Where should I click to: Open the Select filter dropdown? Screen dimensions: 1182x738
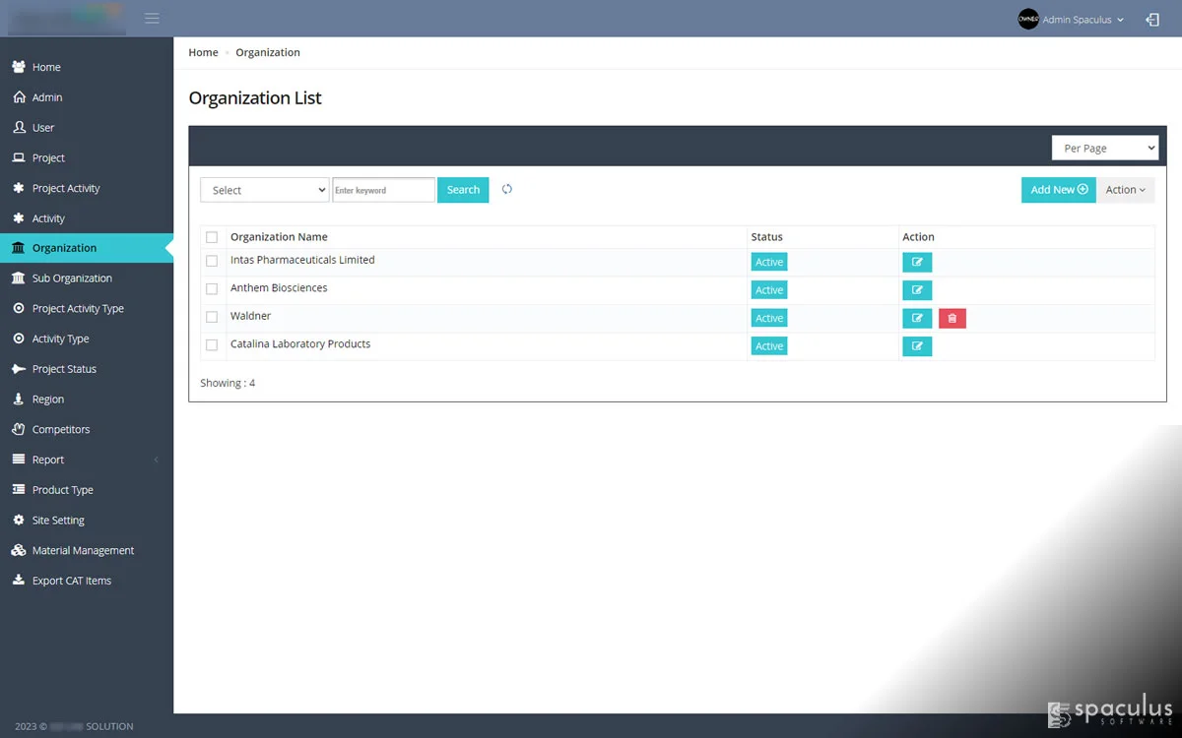click(265, 190)
